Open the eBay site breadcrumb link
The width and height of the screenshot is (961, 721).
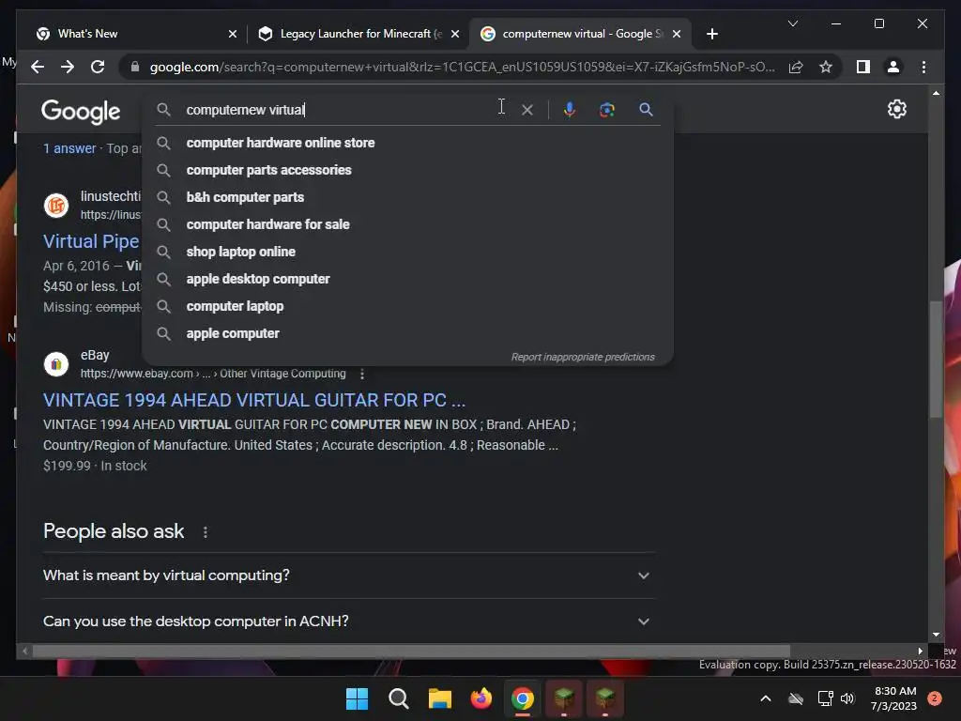click(x=213, y=374)
